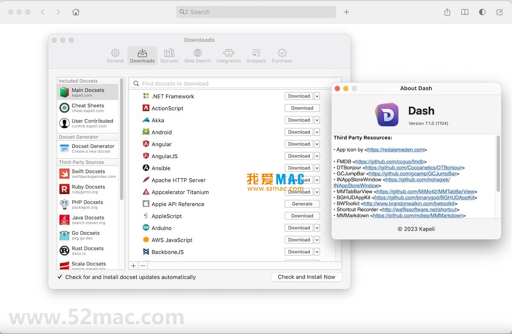Expand version dropdown for Ansible
This screenshot has height=334, width=512.
(x=317, y=168)
